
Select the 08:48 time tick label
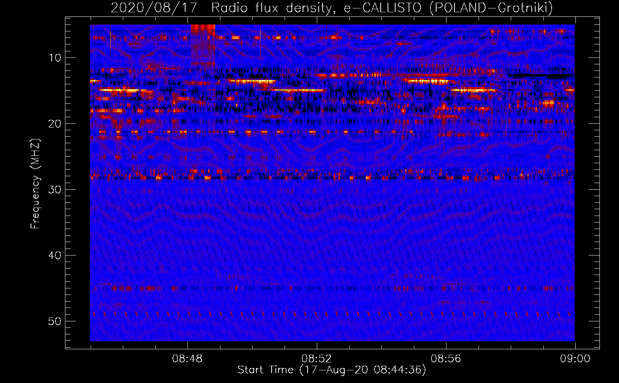[187, 359]
